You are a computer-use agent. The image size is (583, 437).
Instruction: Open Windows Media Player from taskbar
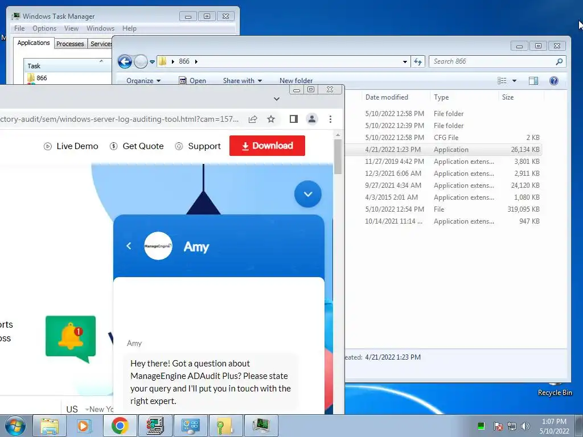[x=84, y=426]
